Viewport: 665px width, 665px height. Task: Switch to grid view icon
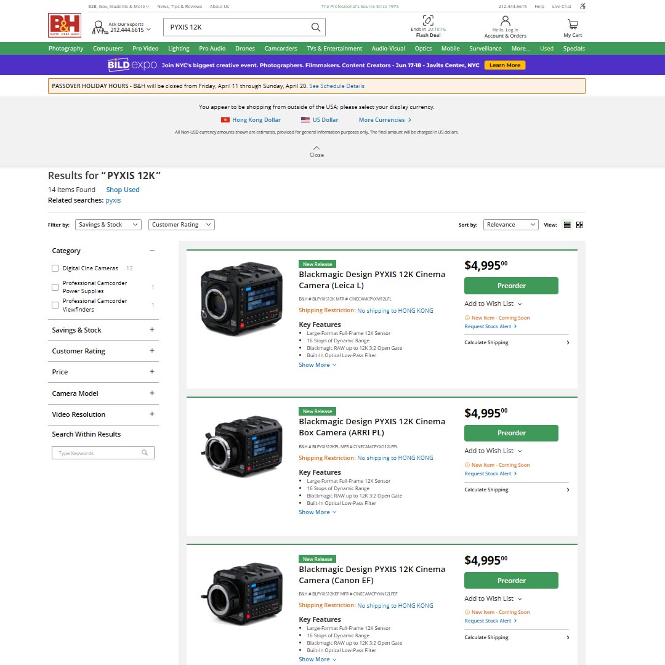[579, 225]
